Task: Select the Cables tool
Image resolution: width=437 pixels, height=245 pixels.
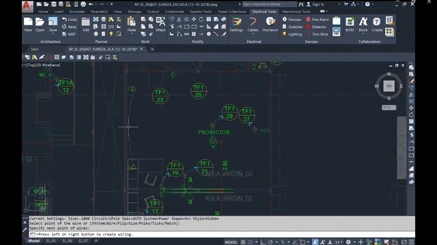Action: (x=253, y=24)
